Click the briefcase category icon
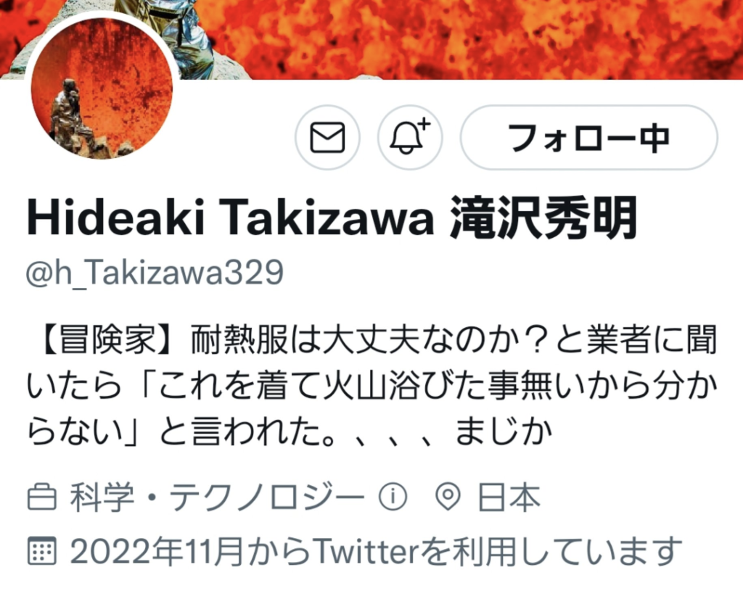The height and width of the screenshot is (591, 743). tap(42, 497)
